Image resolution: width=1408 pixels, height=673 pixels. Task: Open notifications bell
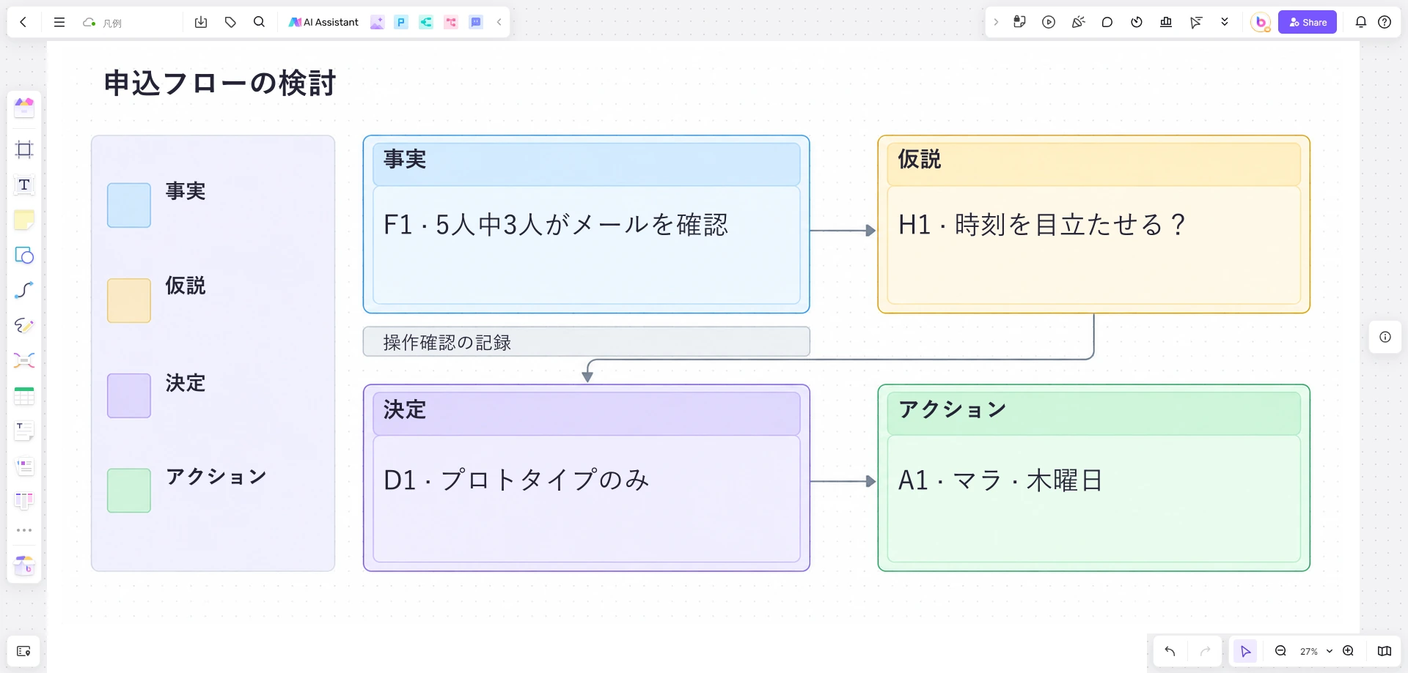pyautogui.click(x=1361, y=22)
